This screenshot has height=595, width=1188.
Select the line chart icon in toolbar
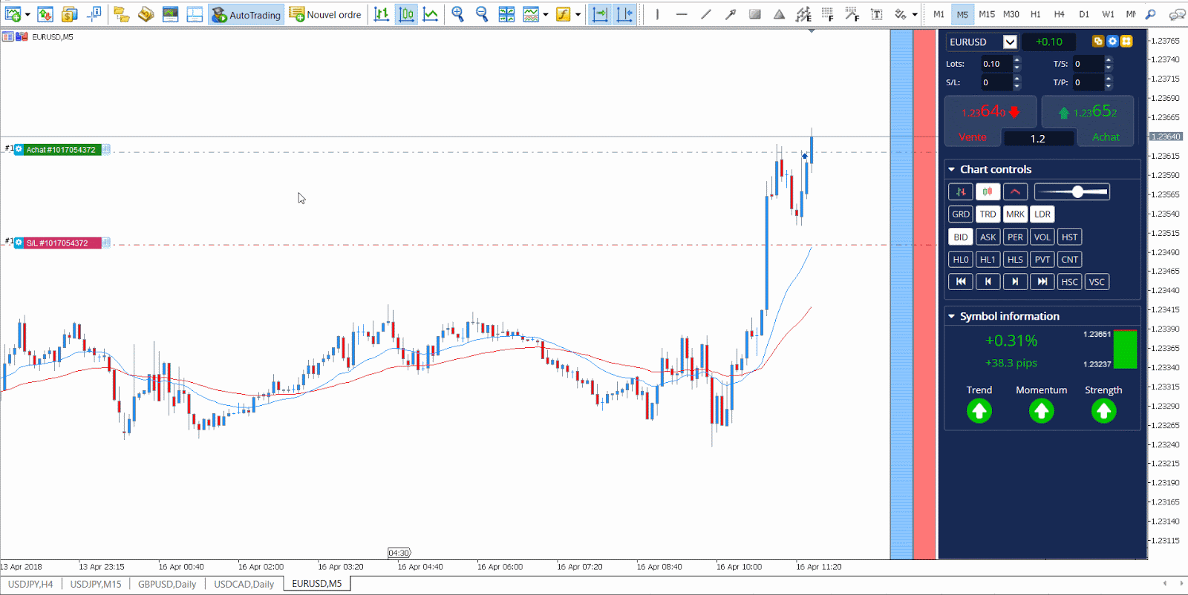431,14
